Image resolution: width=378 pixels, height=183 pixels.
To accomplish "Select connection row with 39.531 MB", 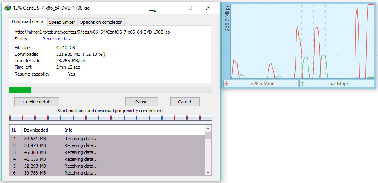I will 107,139.
